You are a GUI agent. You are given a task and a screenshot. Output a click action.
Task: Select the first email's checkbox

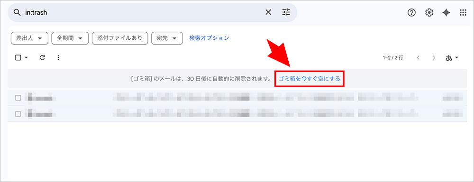click(18, 98)
